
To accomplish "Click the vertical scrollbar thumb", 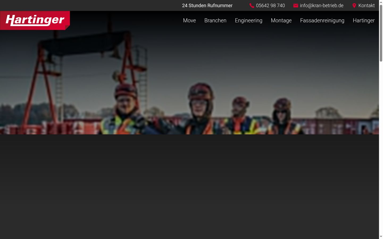I will tap(381, 33).
